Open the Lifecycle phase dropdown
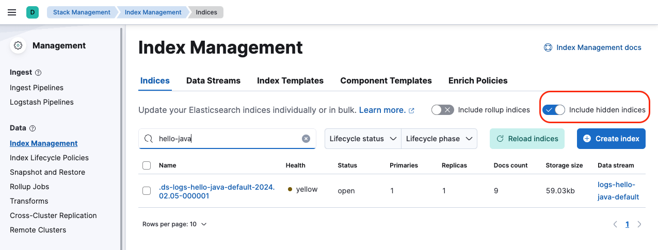This screenshot has width=658, height=250. (439, 139)
